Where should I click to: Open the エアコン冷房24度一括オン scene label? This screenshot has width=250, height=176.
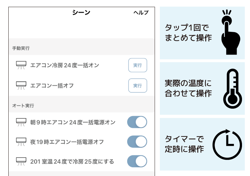point(64,65)
